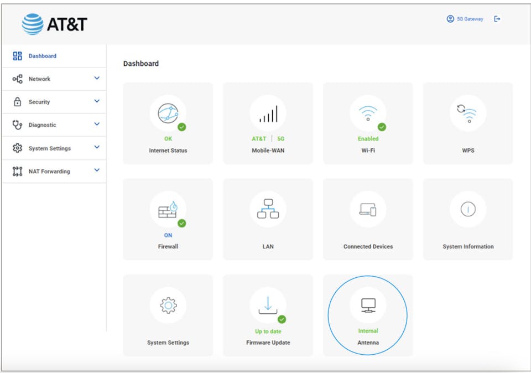Image resolution: width=531 pixels, height=373 pixels.
Task: Expand the NAT Forwarding chevron
Action: pyautogui.click(x=97, y=171)
